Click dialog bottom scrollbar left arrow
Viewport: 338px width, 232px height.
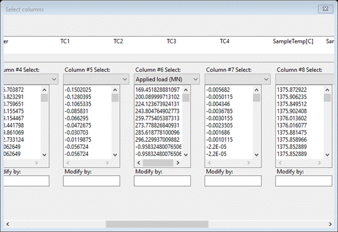[x=8, y=224]
